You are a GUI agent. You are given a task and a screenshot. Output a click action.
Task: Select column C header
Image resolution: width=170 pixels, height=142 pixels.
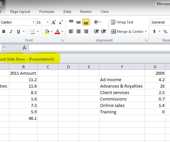[48, 67]
